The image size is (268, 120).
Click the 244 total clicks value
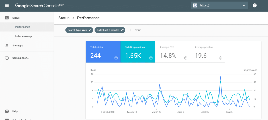coord(95,56)
